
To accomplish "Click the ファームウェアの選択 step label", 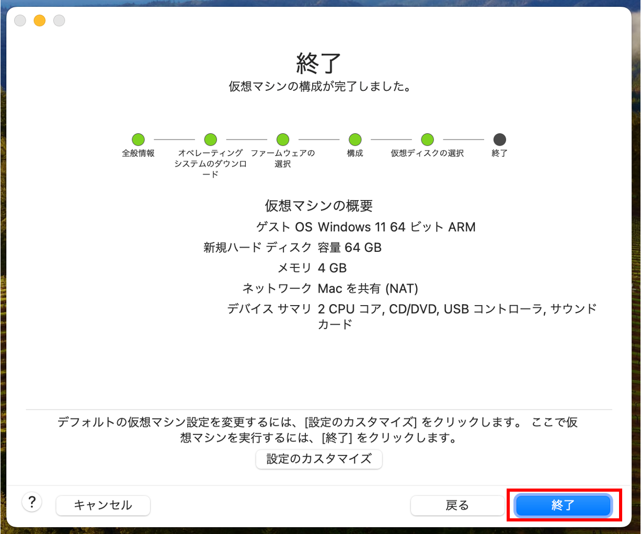I will point(283,158).
